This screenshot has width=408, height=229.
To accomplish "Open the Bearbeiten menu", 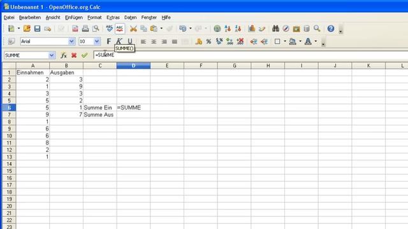I will click(30, 17).
